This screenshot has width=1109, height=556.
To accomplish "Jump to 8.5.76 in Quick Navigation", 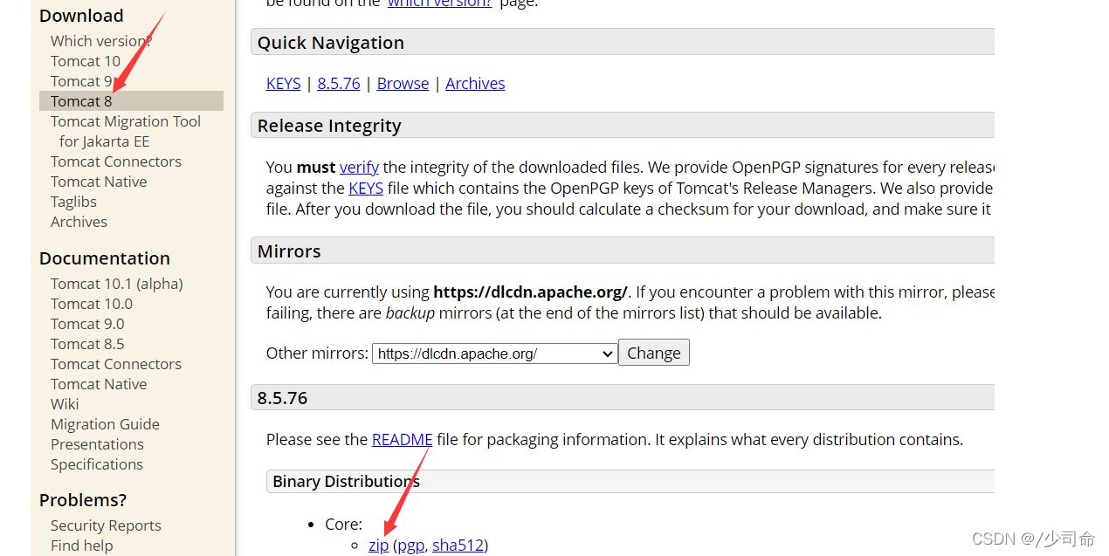I will tap(339, 83).
